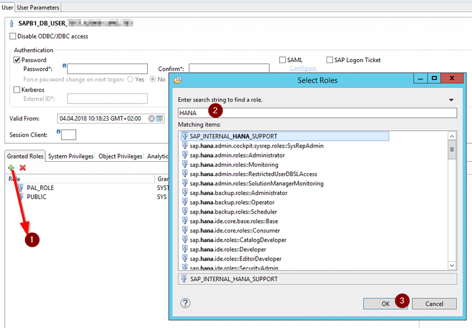Screen dimensions: 472x328
Task: Clear the Valid From date with the X icon
Action: tap(152, 119)
